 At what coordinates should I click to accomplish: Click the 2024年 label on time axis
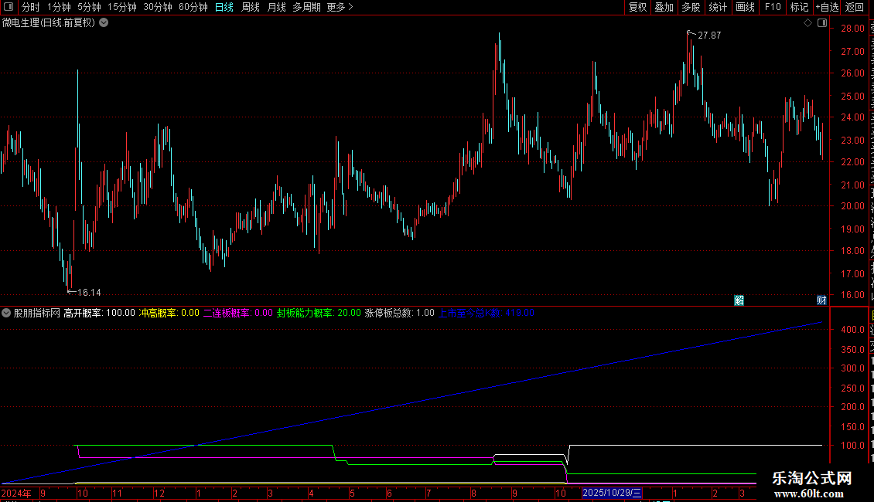(16, 493)
